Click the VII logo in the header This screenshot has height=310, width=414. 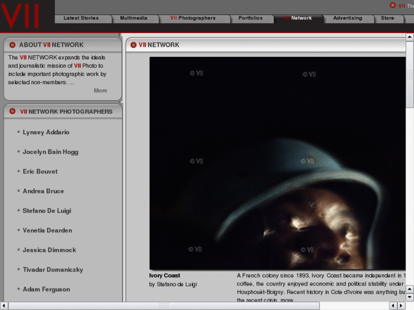21,15
